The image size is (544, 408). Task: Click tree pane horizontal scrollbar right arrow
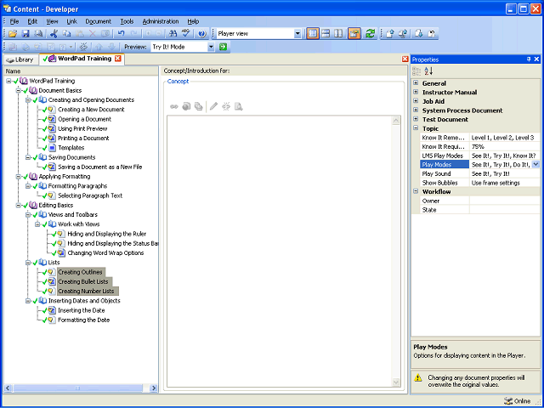point(153,388)
